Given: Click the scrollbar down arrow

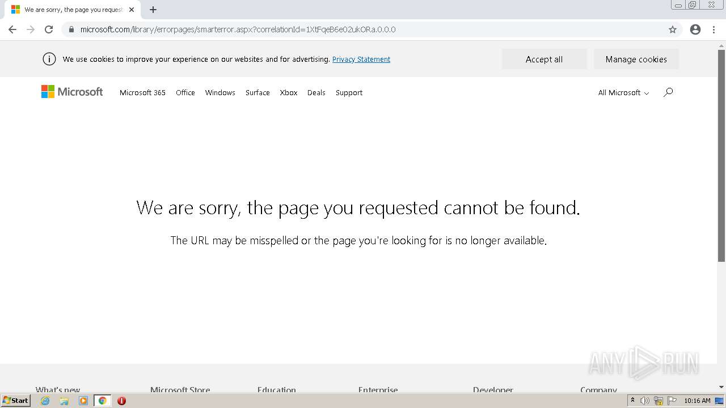Looking at the screenshot, I should coord(721,387).
